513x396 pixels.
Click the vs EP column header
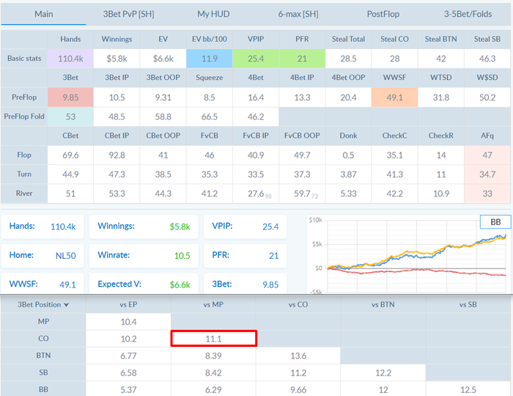128,304
